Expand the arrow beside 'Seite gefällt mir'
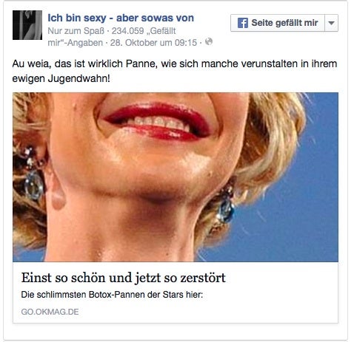 coord(331,23)
